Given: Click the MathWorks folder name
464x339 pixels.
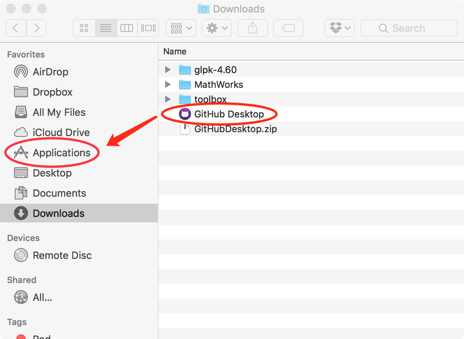Looking at the screenshot, I should pyautogui.click(x=219, y=85).
